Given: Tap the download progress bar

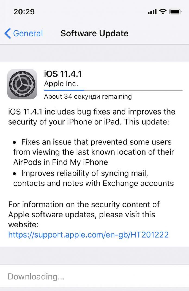Looking at the screenshot, I should pyautogui.click(x=113, y=90).
